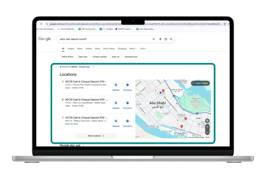This screenshot has height=182, width=266.
Task: Open Website for location B ATM
Action: coord(116,104)
